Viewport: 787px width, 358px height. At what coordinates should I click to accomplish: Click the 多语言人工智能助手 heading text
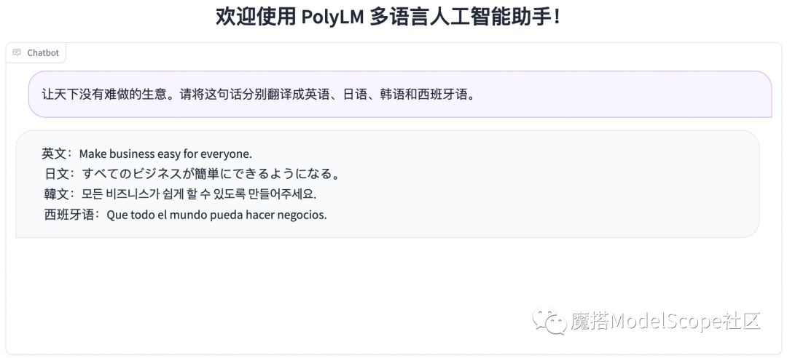click(x=464, y=17)
